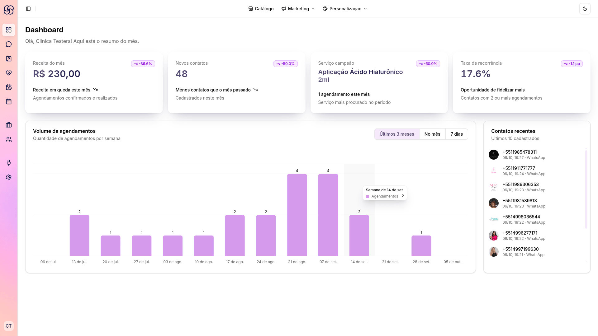Viewport: 598px width, 336px height.
Task: Open contact +5511911771777
Action: (x=536, y=171)
